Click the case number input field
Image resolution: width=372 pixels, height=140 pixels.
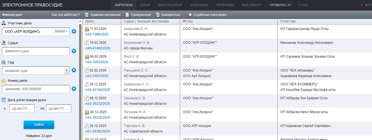click(x=36, y=89)
